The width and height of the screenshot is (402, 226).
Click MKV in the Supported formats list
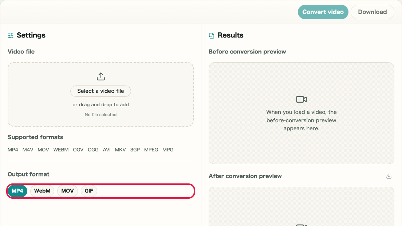point(120,150)
